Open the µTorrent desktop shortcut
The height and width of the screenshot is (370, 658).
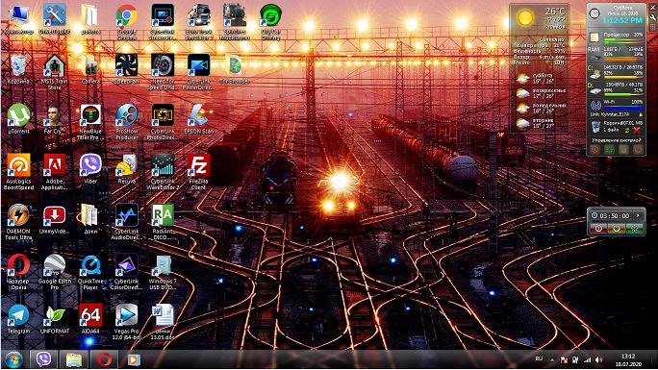point(18,119)
